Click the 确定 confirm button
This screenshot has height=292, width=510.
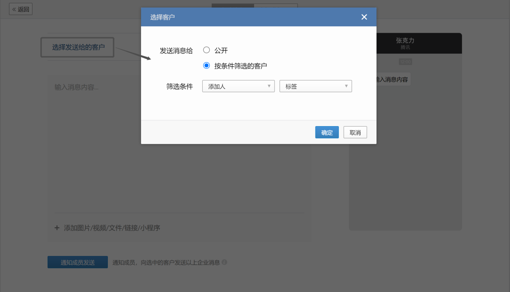point(327,132)
